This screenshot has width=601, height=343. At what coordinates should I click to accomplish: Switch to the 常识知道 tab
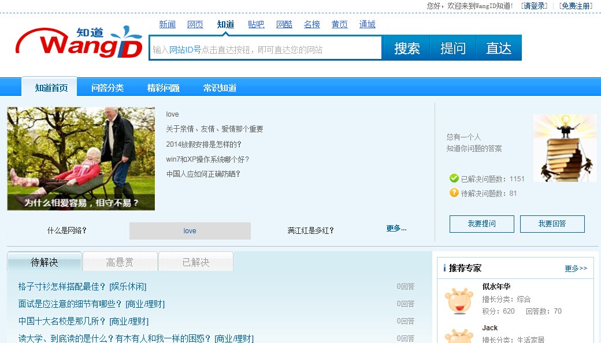[x=220, y=88]
